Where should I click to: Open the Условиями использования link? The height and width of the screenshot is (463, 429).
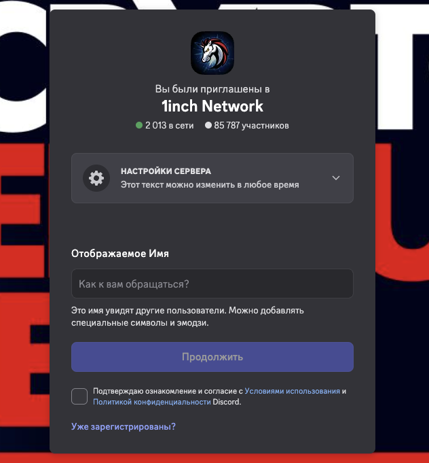click(x=292, y=391)
